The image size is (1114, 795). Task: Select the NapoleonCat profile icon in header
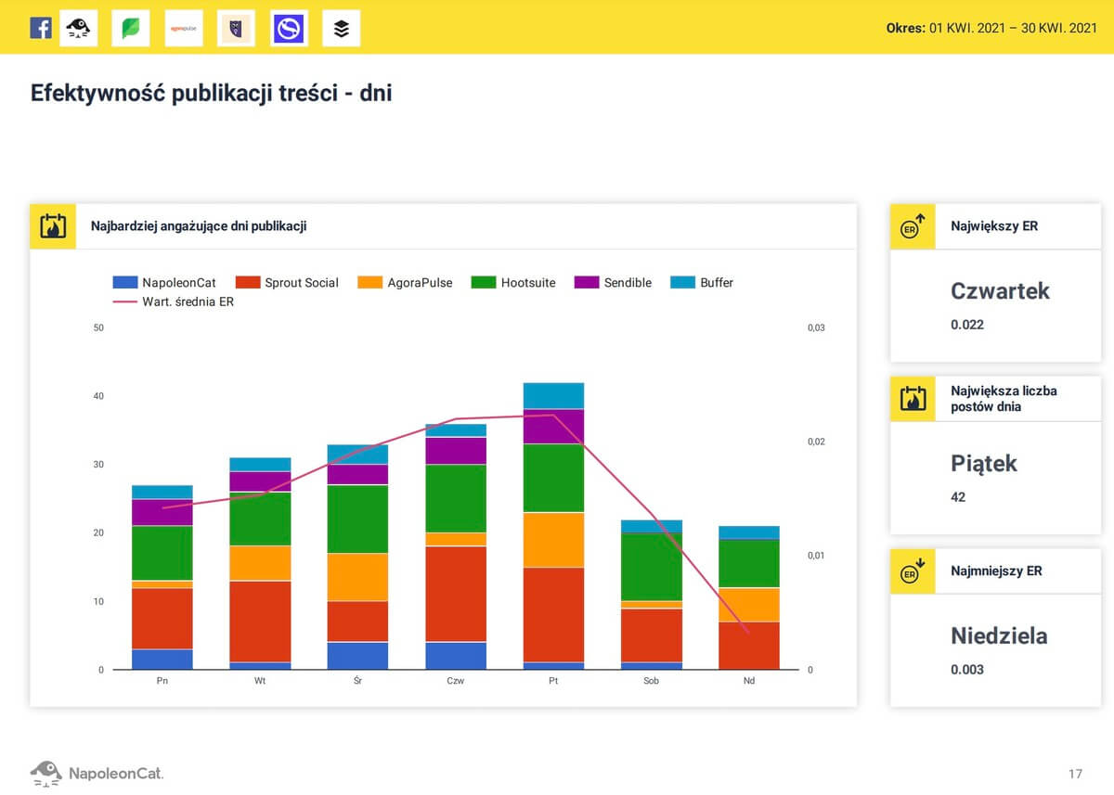click(78, 29)
